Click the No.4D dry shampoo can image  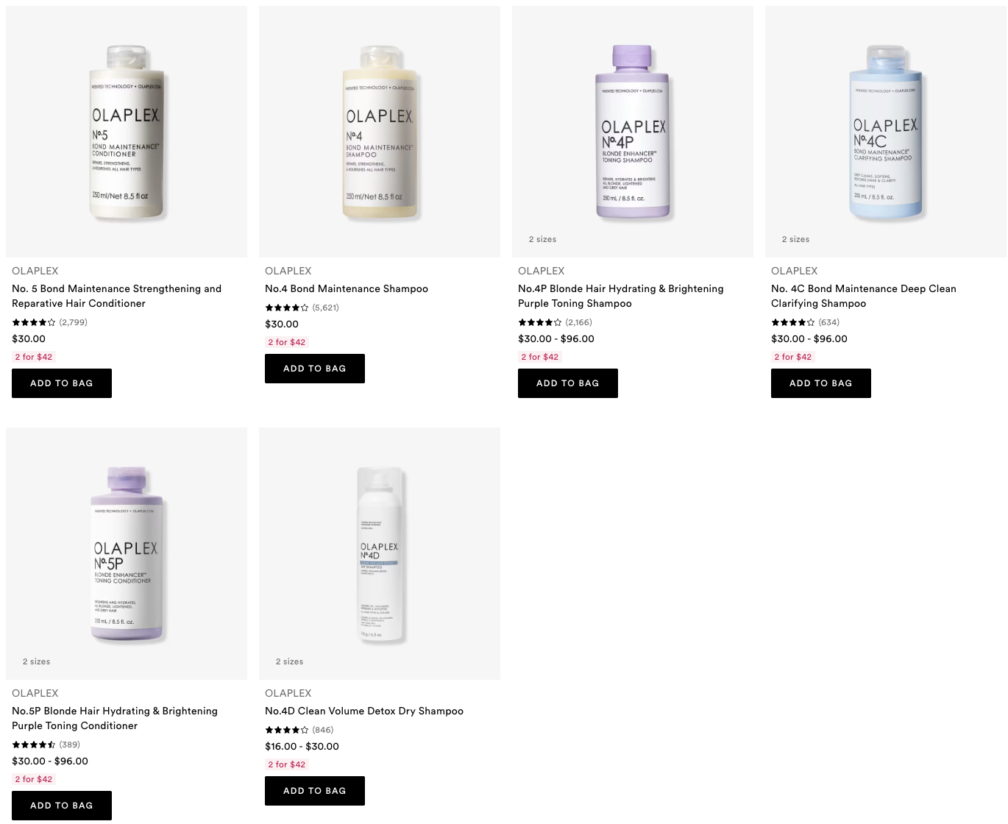click(380, 555)
